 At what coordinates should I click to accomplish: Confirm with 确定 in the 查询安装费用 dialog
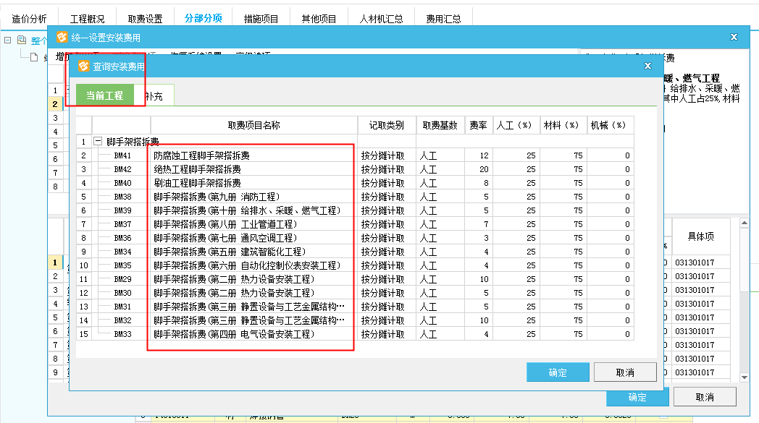[558, 372]
